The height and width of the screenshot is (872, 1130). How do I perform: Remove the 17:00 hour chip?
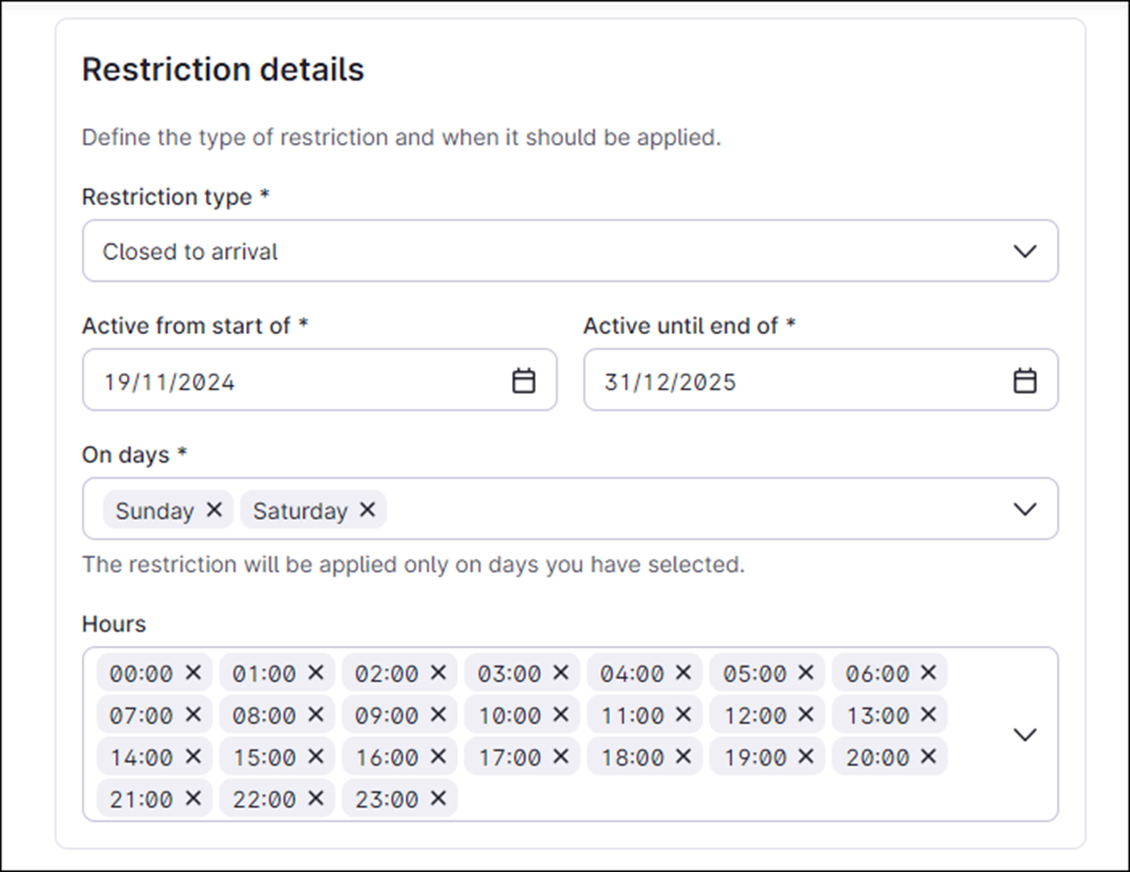pyautogui.click(x=560, y=757)
